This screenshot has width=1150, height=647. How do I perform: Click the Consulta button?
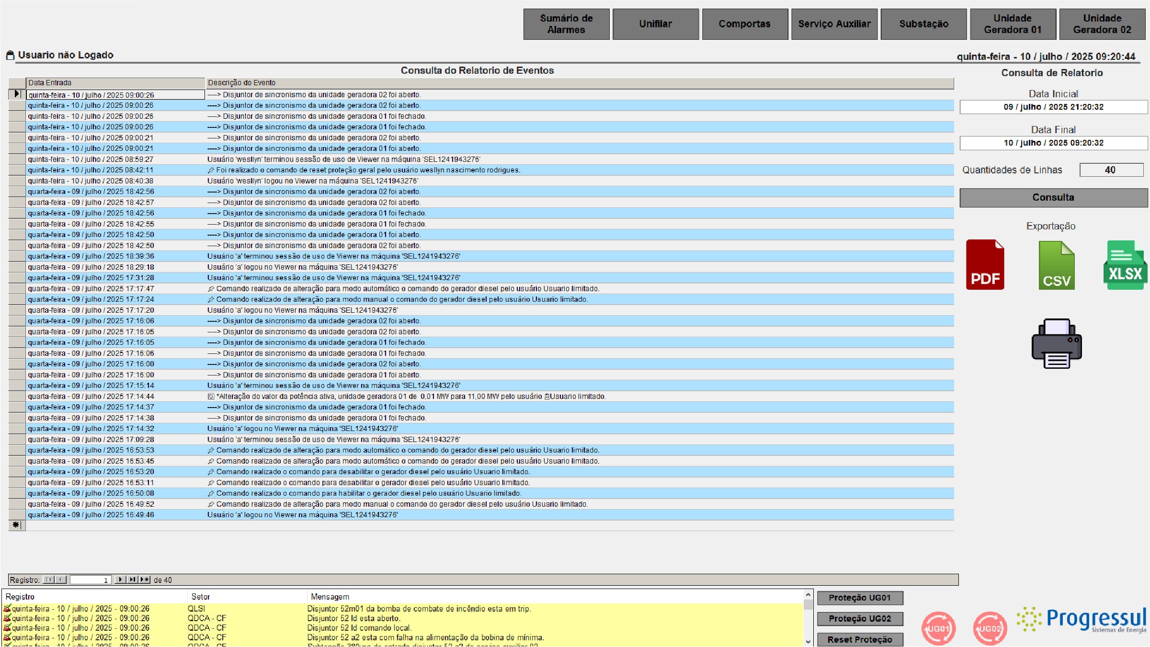1053,197
